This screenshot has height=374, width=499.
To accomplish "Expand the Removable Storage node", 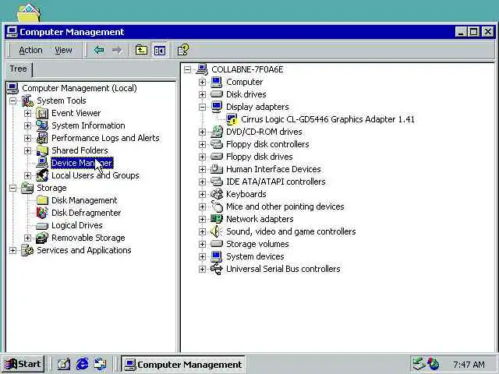I will tap(28, 238).
